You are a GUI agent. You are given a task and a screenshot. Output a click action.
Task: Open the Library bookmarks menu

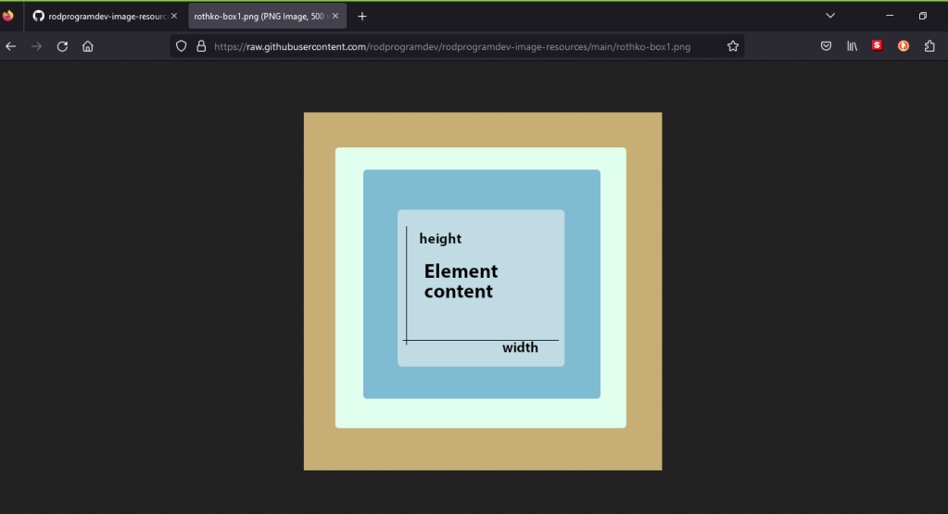[x=852, y=46]
